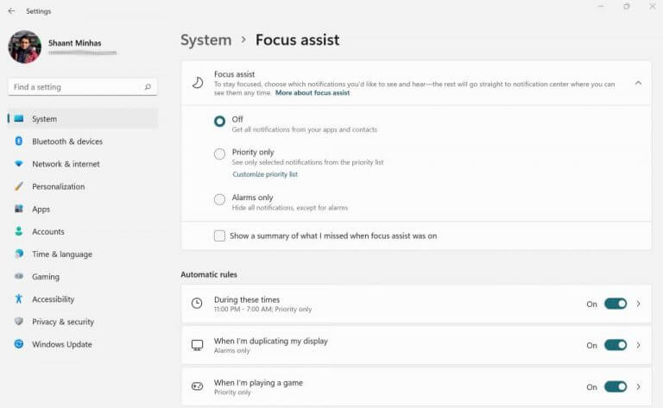Click the Windows Update icon
663x408 pixels.
point(19,344)
